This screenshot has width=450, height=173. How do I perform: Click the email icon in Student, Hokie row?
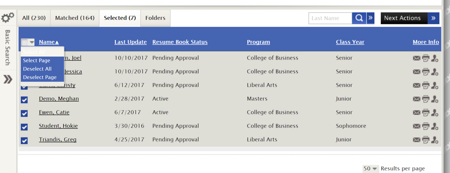[416, 126]
